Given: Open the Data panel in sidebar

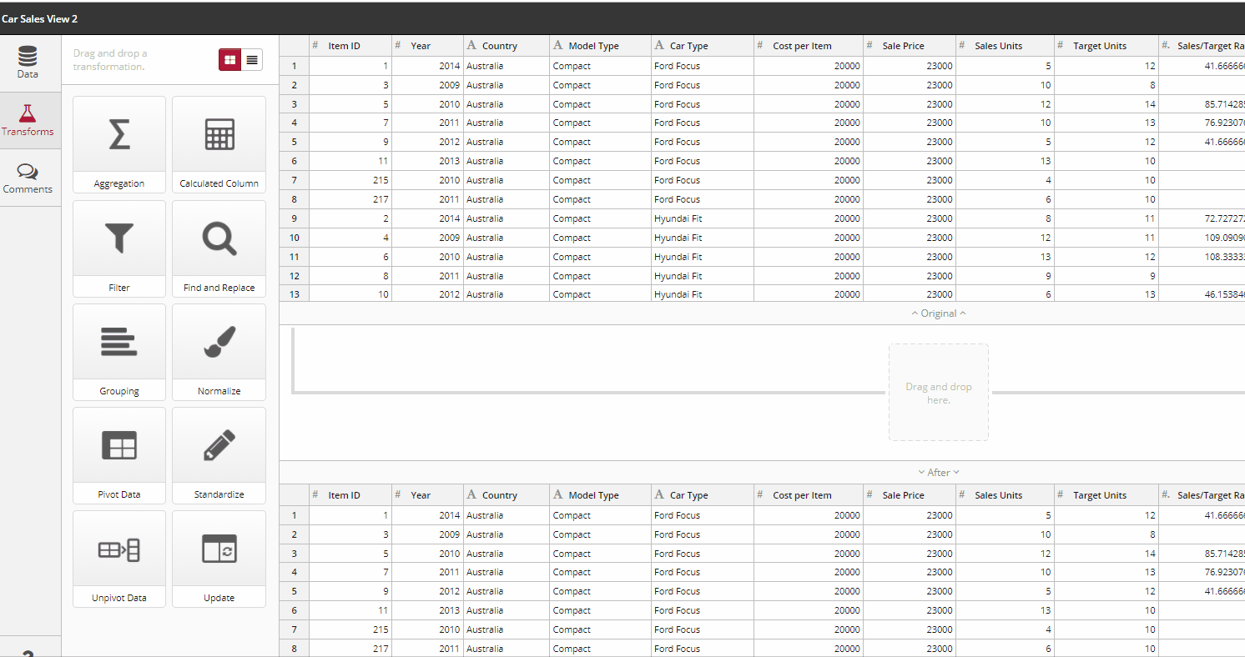Looking at the screenshot, I should tap(28, 63).
